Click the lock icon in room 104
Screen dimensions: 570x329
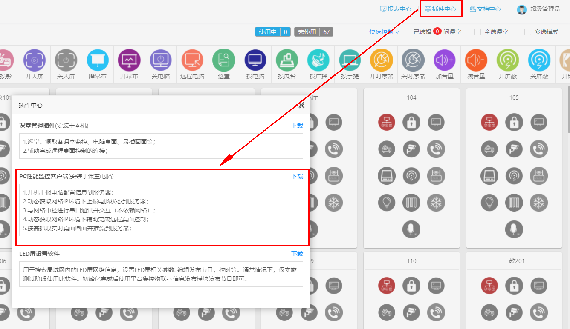[411, 122]
